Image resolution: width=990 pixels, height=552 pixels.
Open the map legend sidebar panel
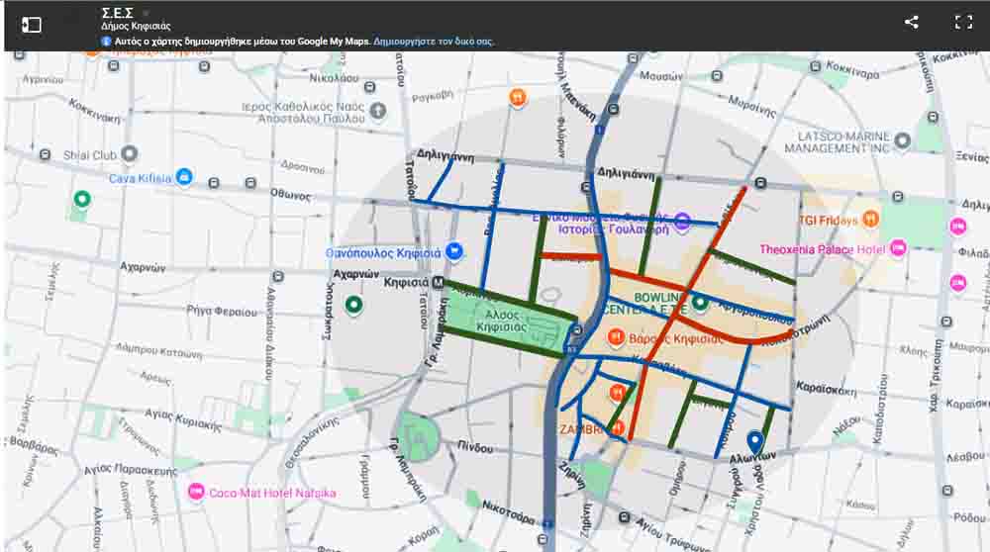tap(32, 24)
